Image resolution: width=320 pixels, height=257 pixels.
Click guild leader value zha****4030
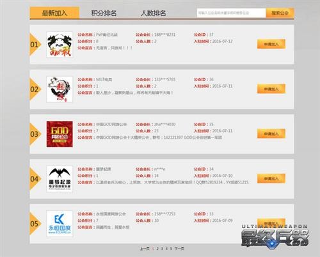coord(164,124)
